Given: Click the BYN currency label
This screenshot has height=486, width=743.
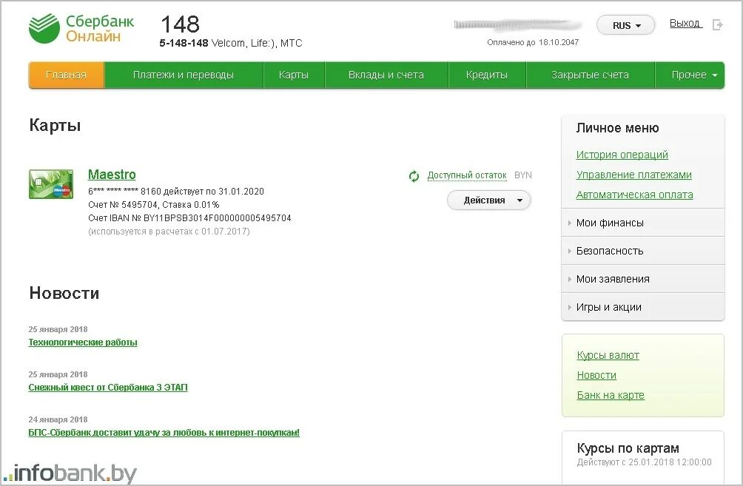Looking at the screenshot, I should click(523, 175).
